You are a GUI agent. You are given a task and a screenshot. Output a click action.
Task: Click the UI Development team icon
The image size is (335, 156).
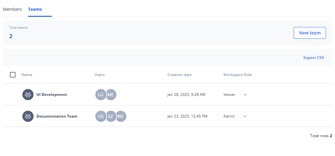coord(28,95)
